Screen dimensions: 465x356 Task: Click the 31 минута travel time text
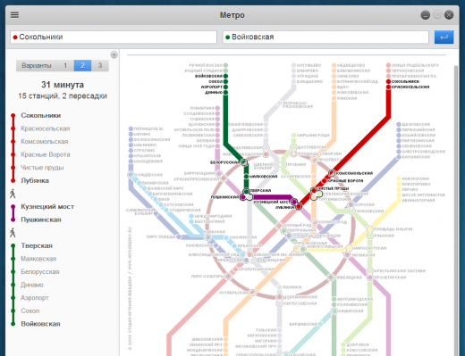coord(63,85)
